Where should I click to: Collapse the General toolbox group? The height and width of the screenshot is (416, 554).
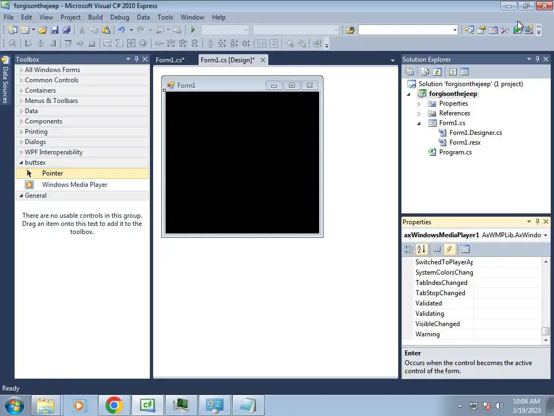point(21,196)
